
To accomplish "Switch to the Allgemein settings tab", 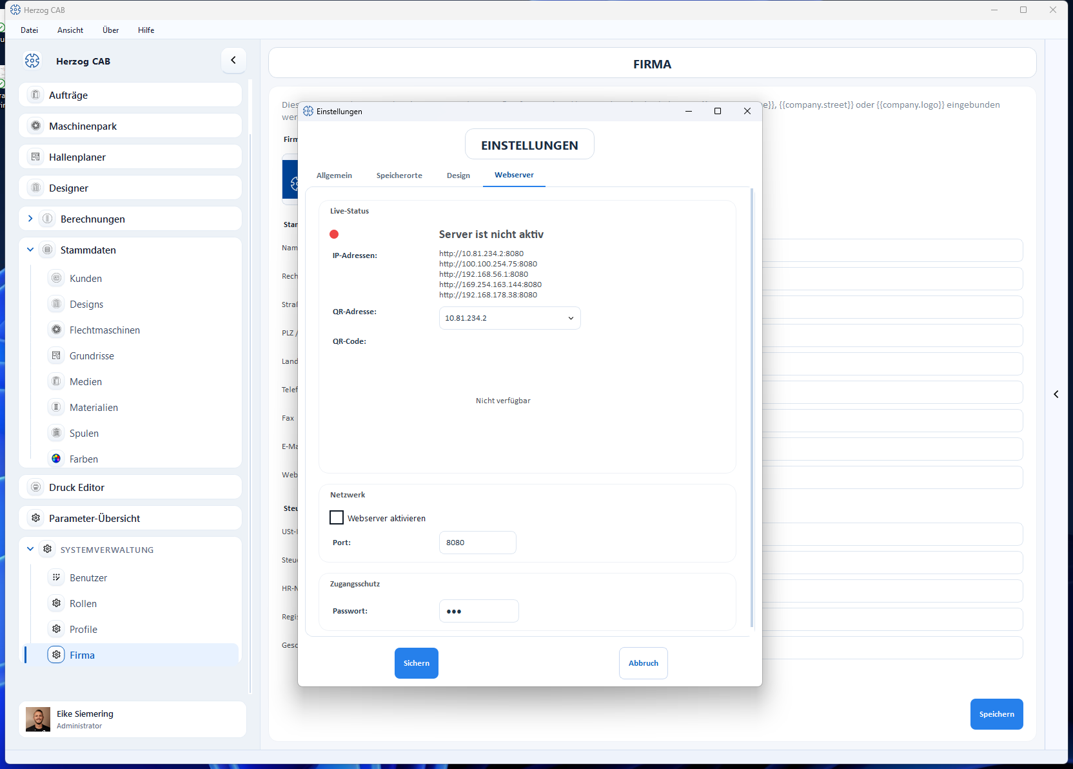I will 334,175.
